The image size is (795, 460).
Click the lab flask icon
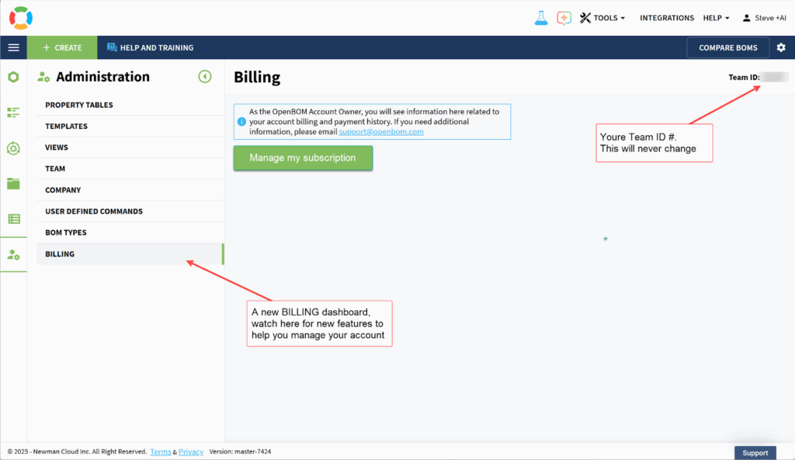(541, 18)
